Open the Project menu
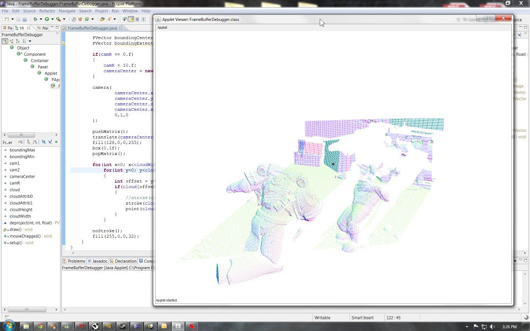 pyautogui.click(x=102, y=11)
